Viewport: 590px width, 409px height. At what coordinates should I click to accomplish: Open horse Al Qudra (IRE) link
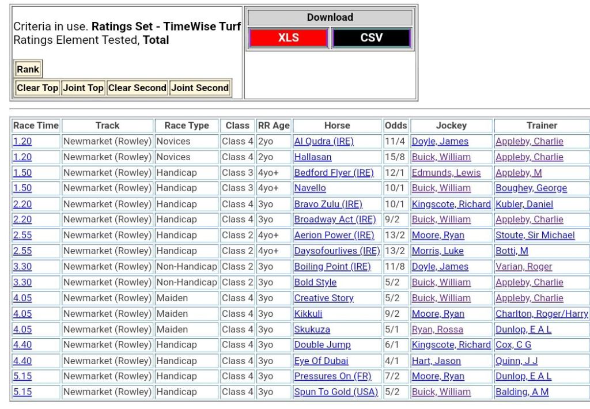pyautogui.click(x=324, y=141)
